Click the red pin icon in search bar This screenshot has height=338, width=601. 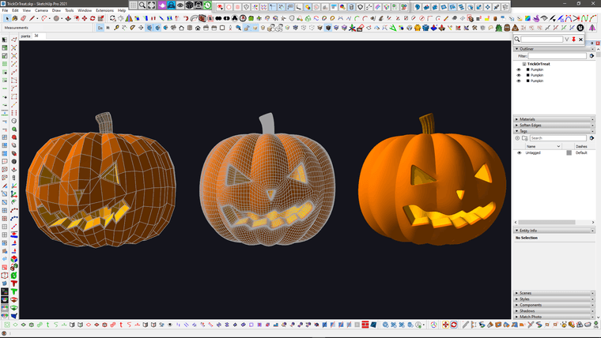click(573, 39)
